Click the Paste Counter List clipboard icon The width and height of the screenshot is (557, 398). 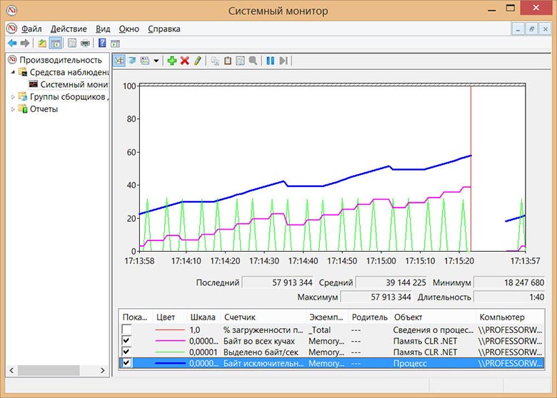click(228, 61)
